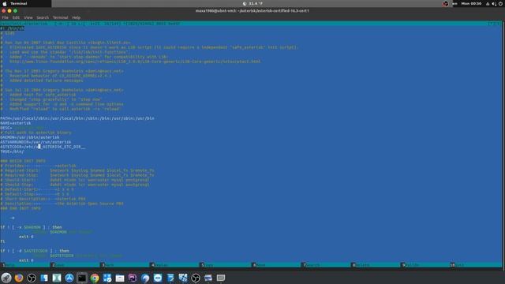Open the scanner-style dock icon
Viewport: 505px width, 284px height.
[x=208, y=278]
